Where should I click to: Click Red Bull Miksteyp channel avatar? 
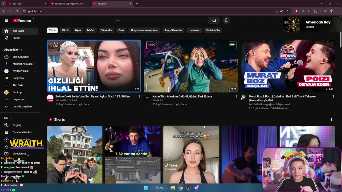243,98
